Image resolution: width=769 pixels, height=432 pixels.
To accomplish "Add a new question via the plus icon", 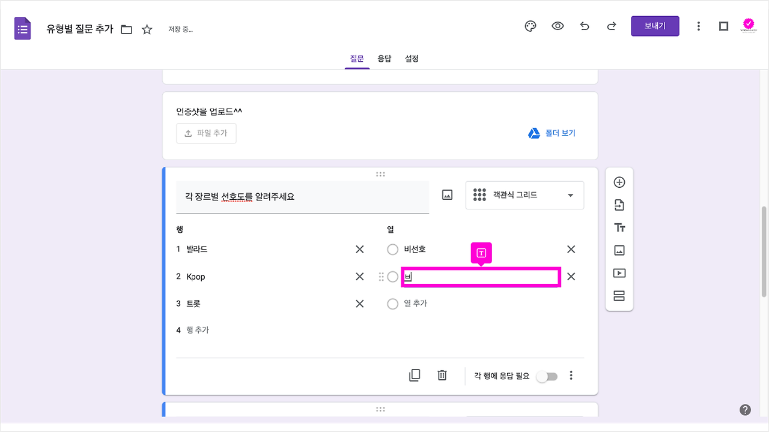I will point(619,182).
